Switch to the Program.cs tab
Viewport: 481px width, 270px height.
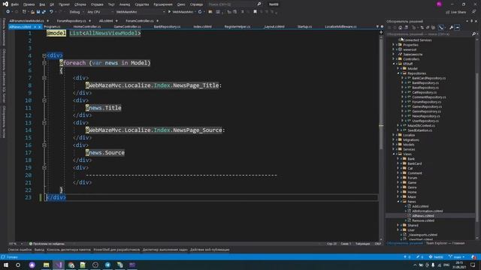52,27
